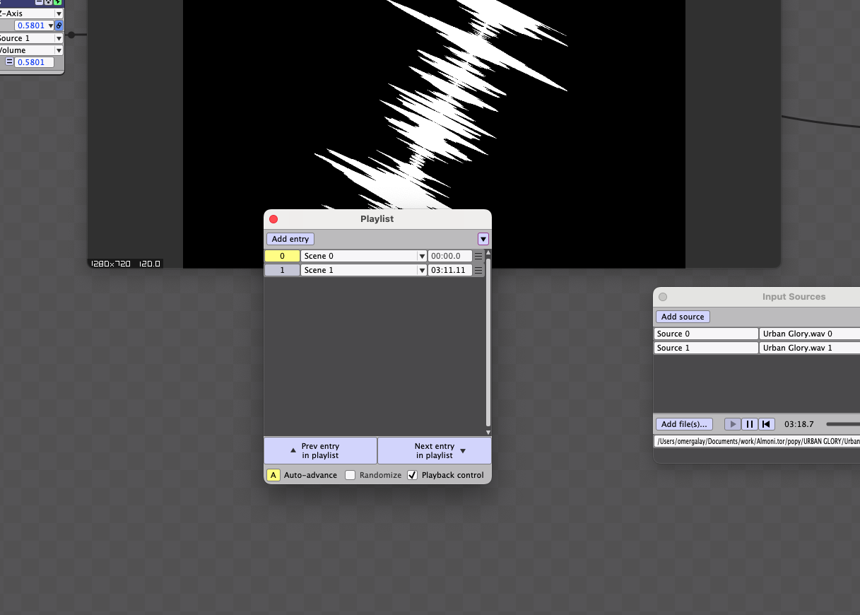This screenshot has height=615, width=860.
Task: Click the Playlist scrollbar down arrow
Action: [488, 432]
